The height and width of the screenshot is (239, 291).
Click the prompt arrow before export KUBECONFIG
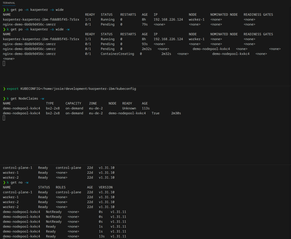(4, 89)
